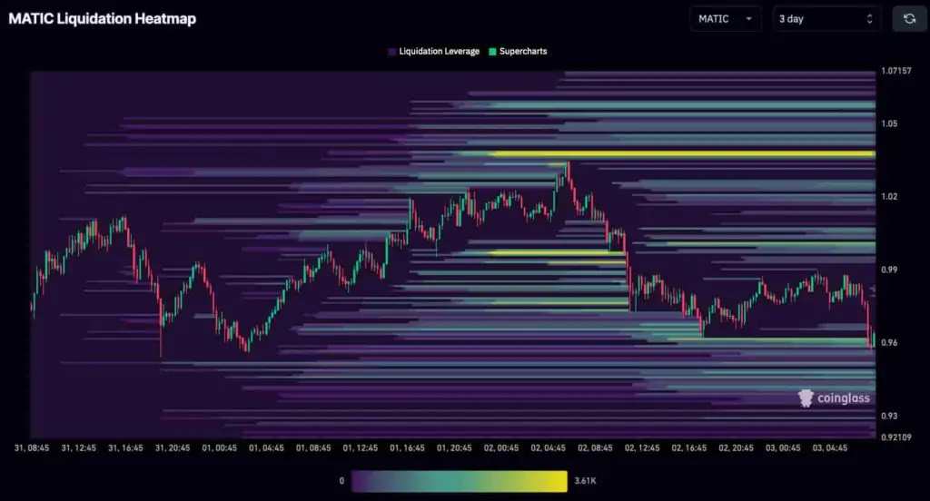
Task: Click the 01, 00:45 time label
Action: [220, 448]
